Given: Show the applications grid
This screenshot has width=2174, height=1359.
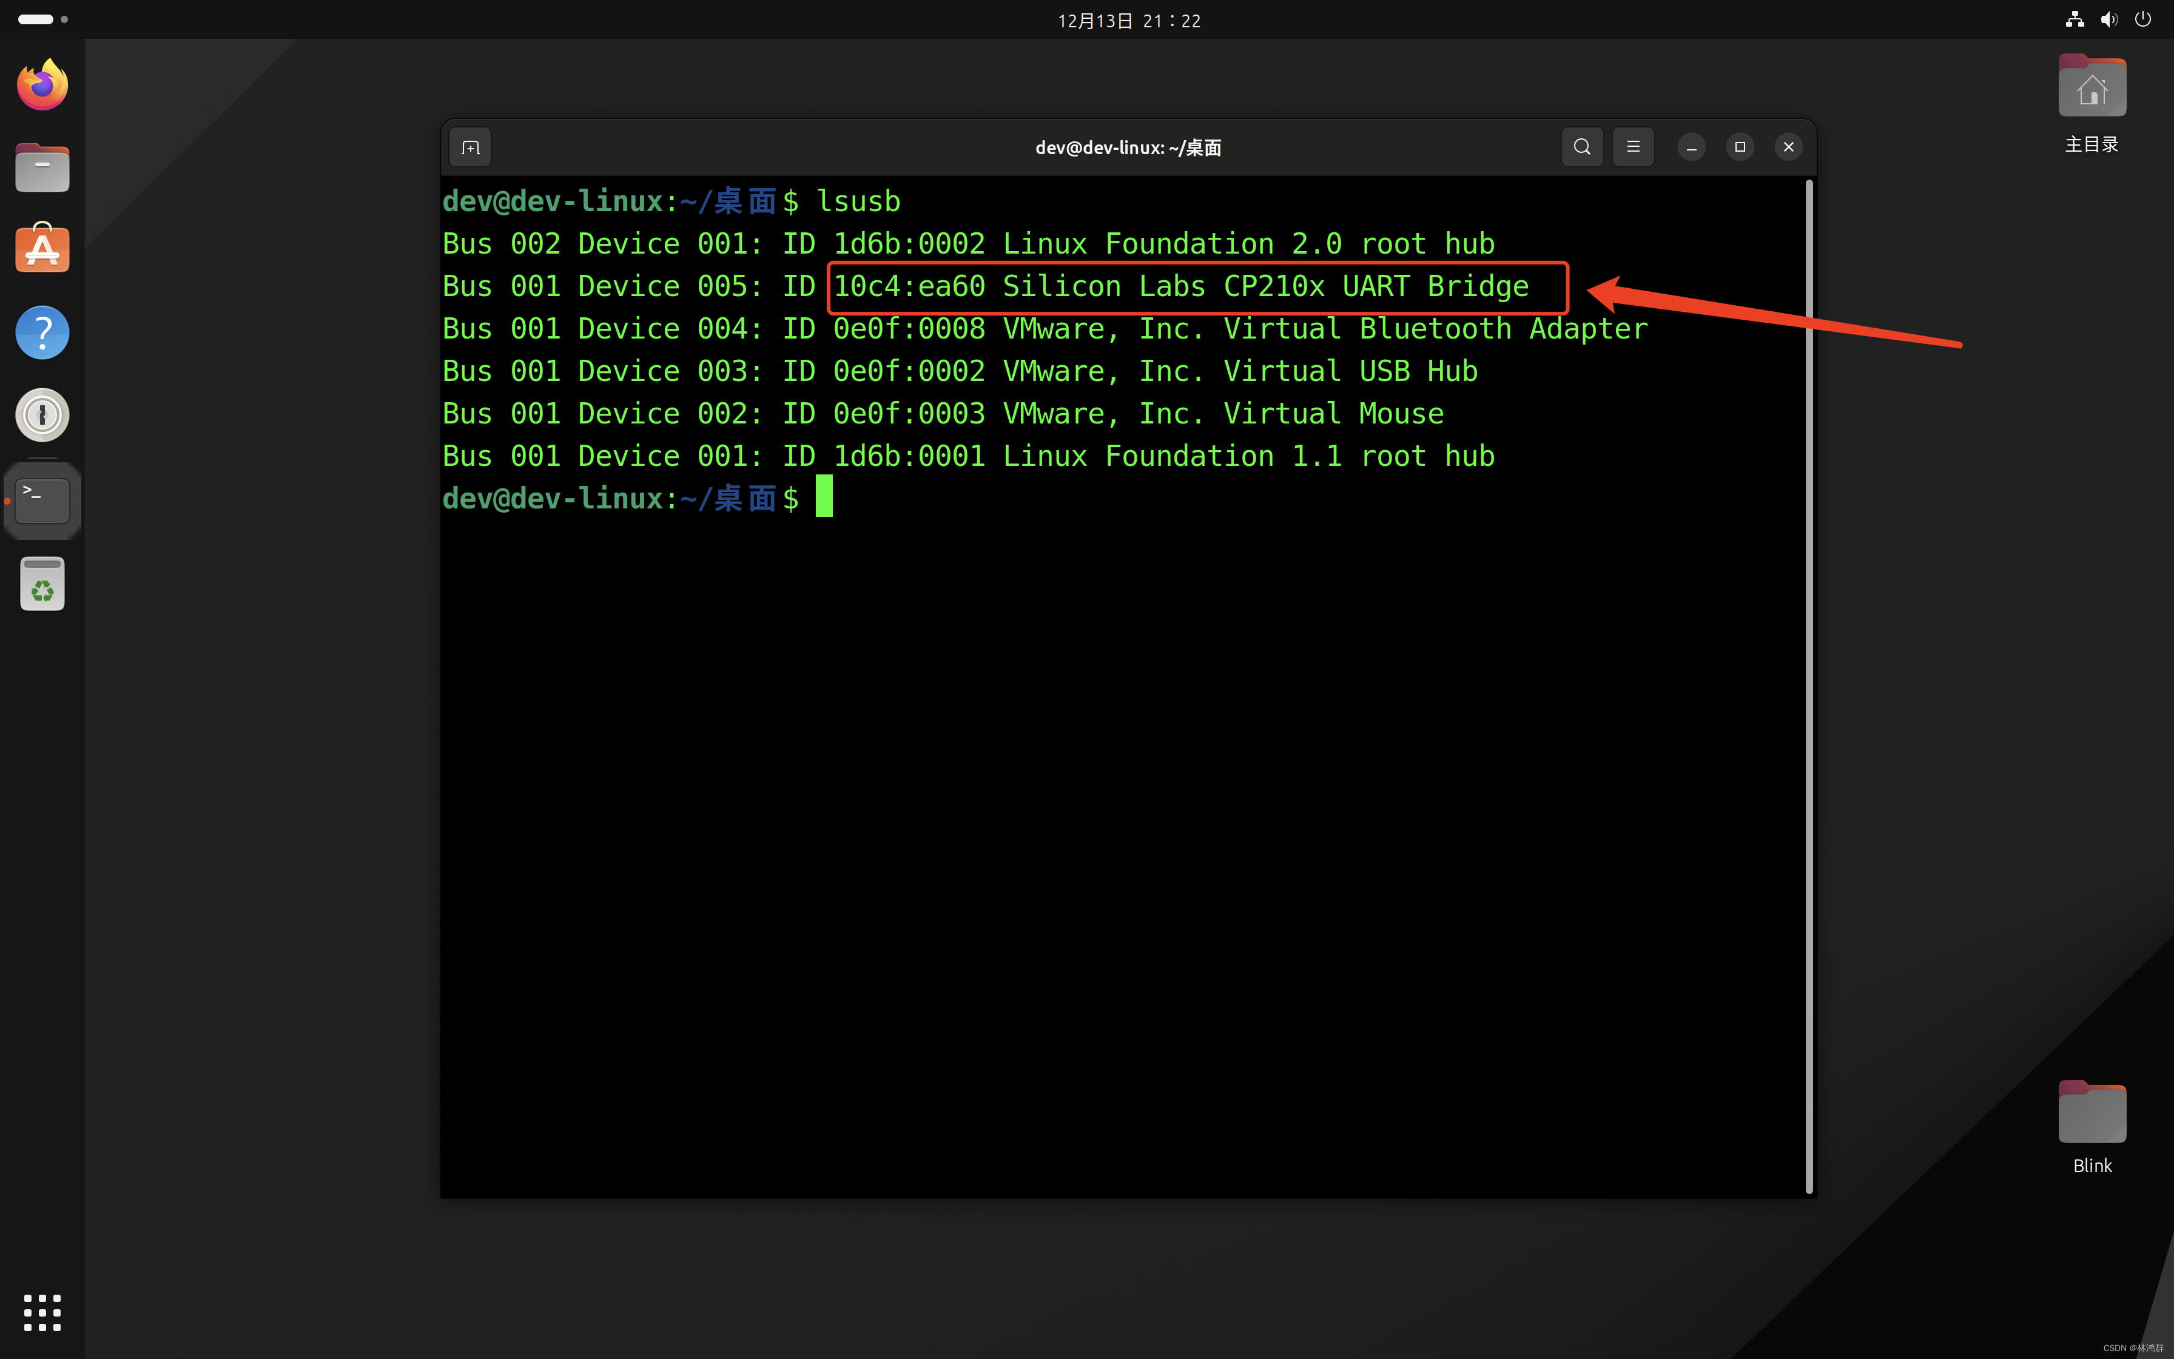Looking at the screenshot, I should (x=42, y=1312).
